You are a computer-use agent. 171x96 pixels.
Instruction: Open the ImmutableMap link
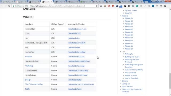pyautogui.click(x=74, y=47)
